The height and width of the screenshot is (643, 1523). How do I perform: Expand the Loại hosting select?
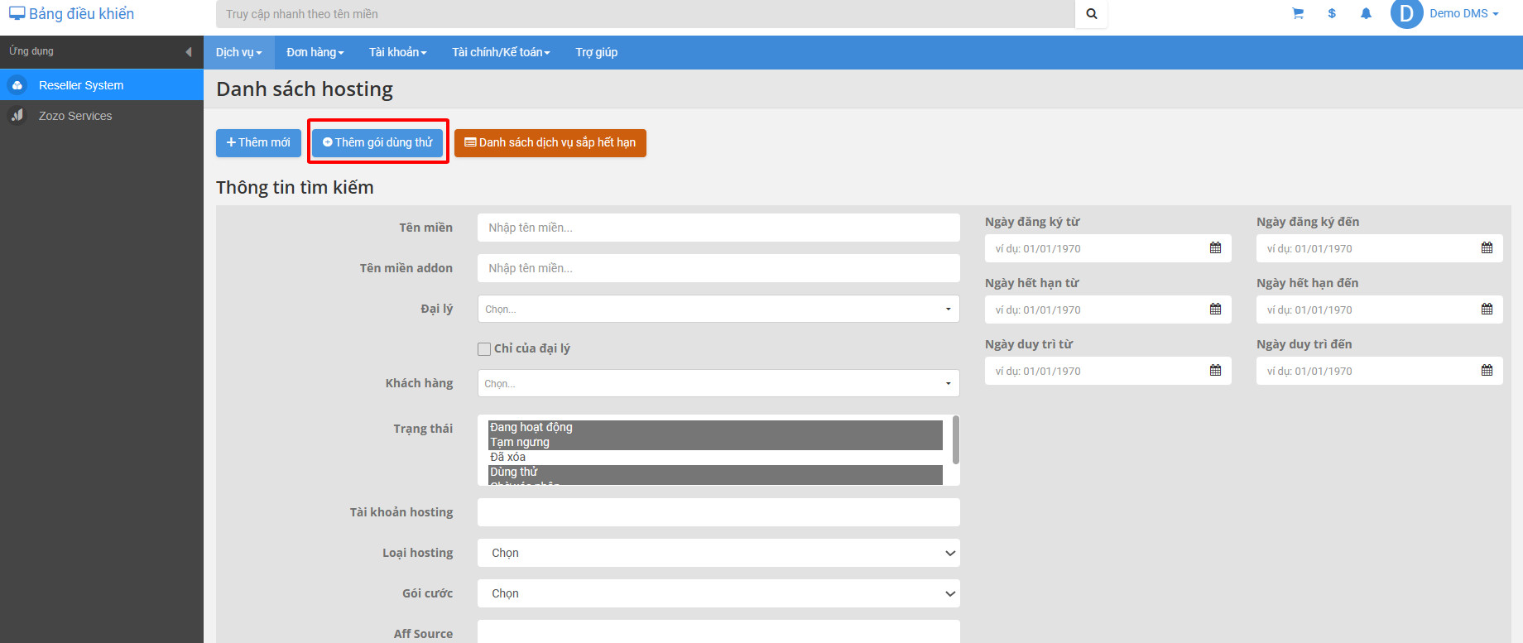pos(718,553)
